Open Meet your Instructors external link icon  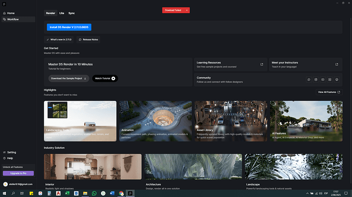coord(337,64)
